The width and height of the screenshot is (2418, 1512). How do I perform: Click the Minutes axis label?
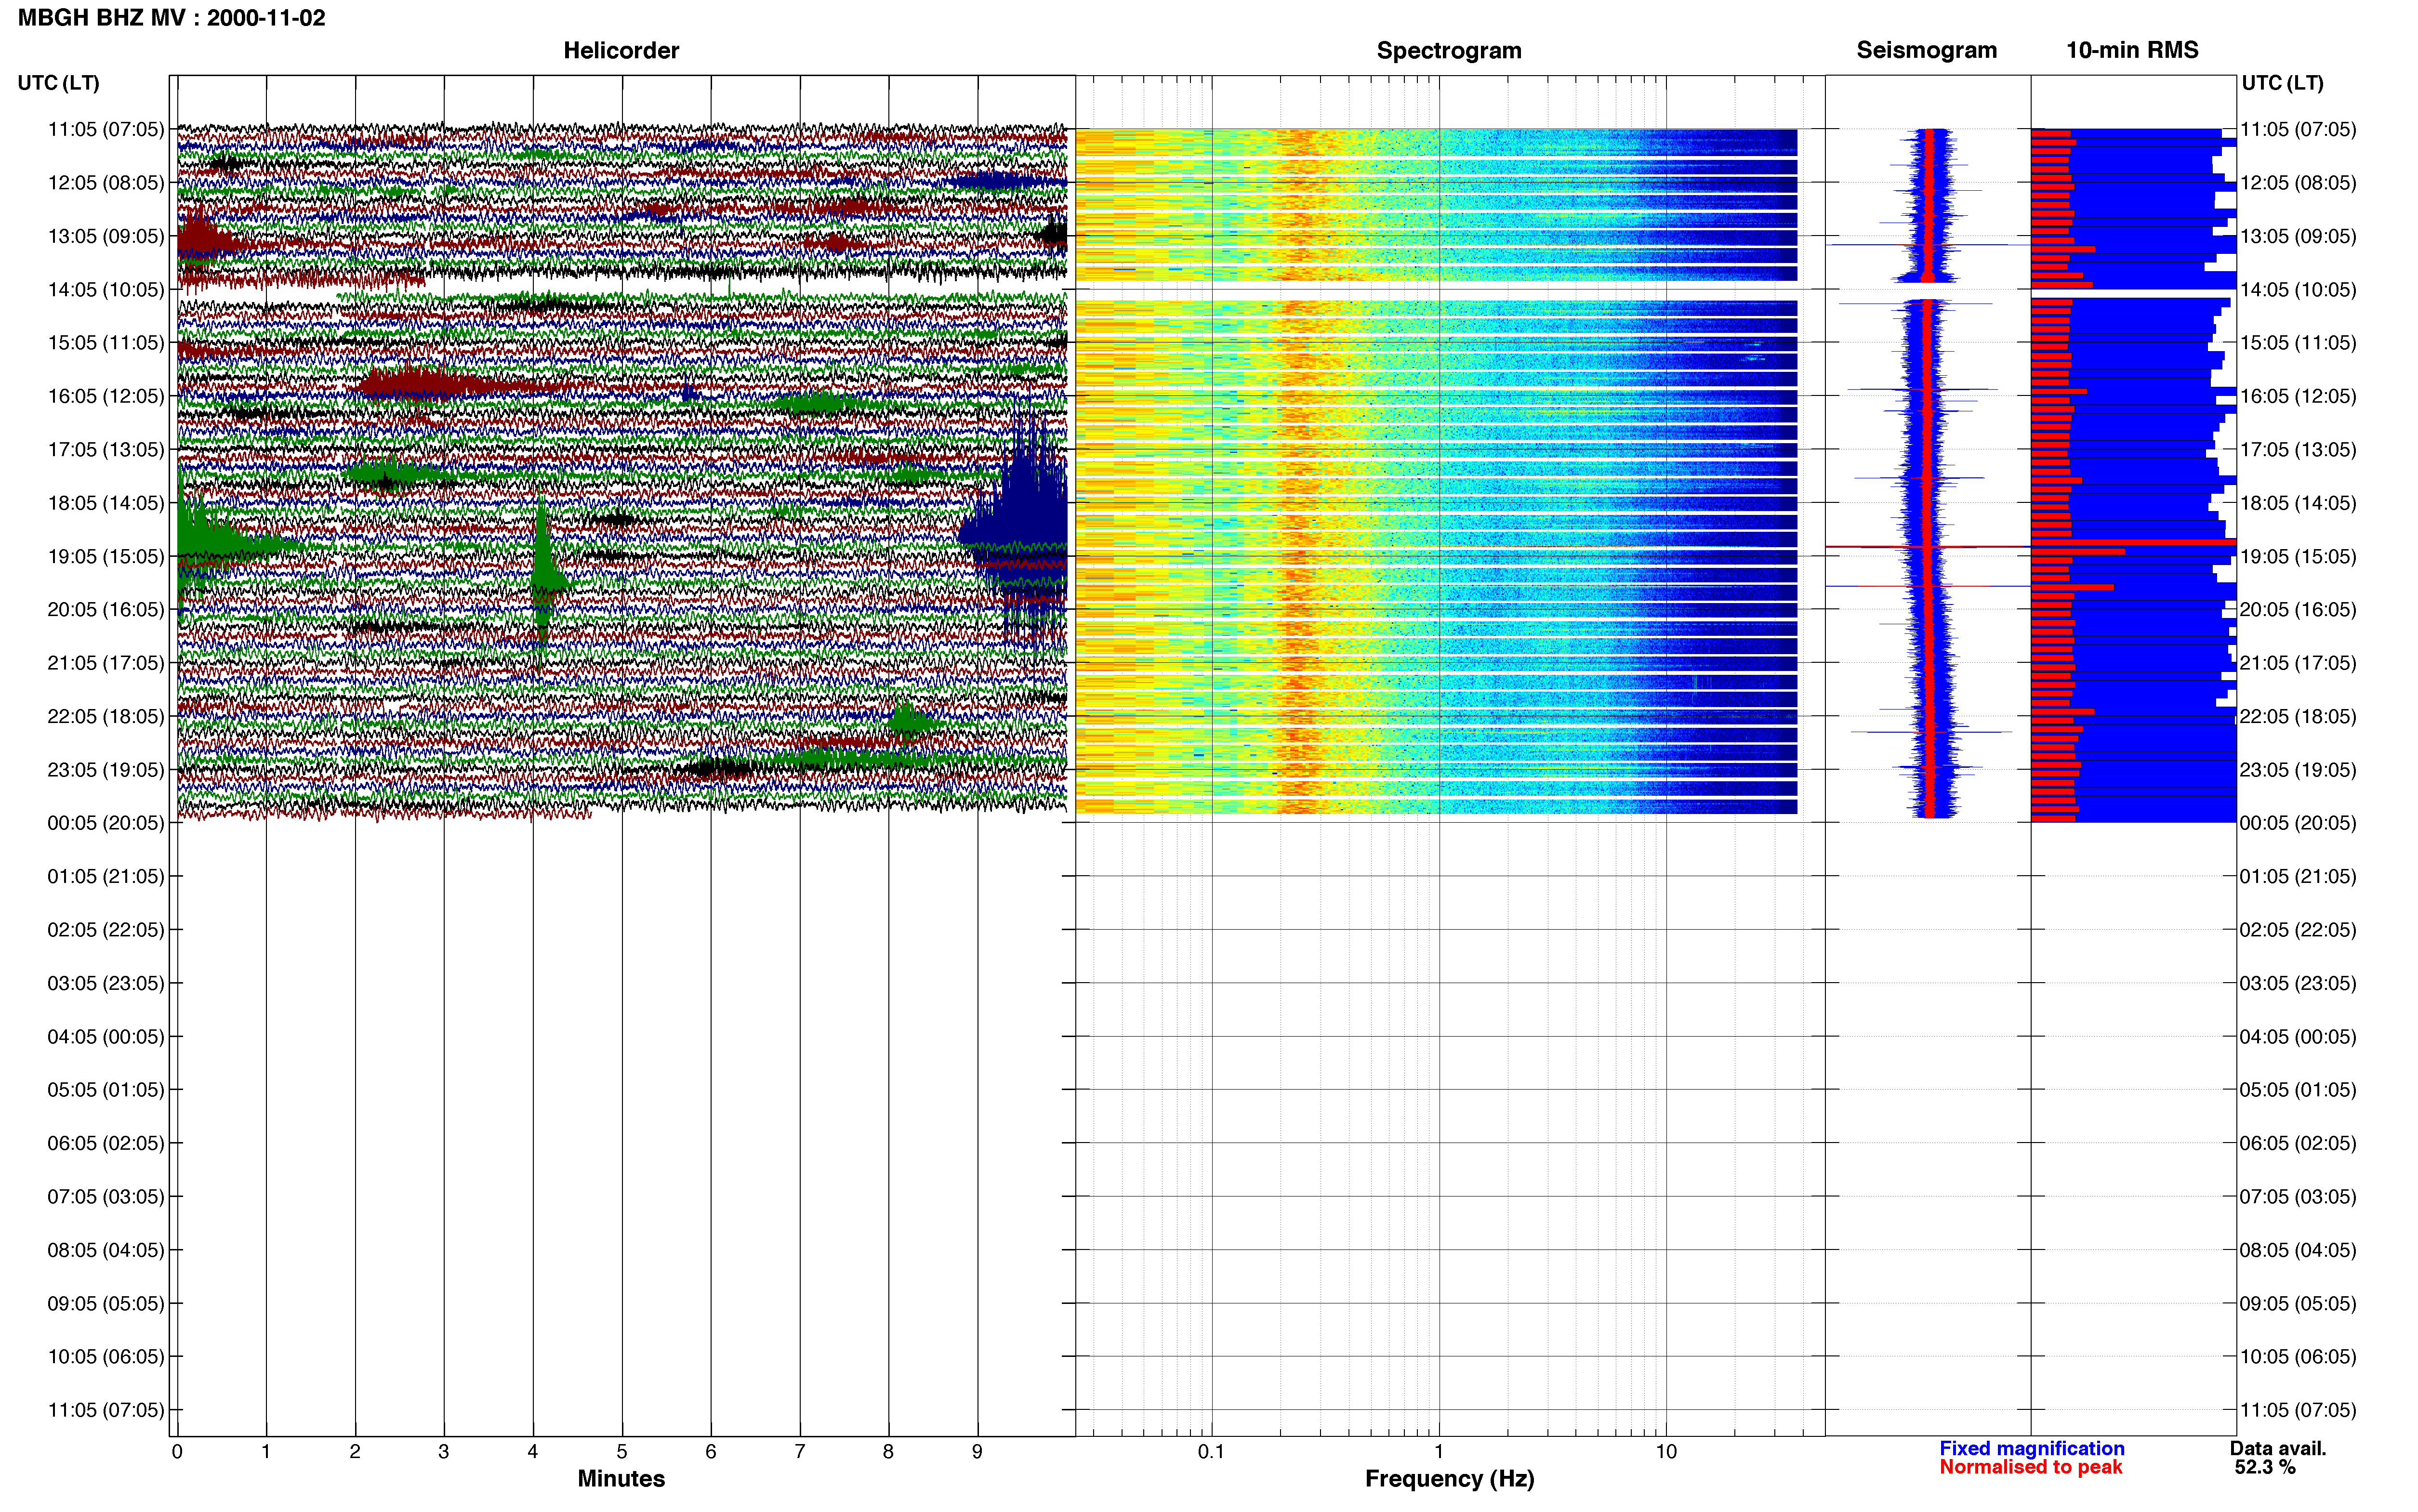(x=621, y=1478)
